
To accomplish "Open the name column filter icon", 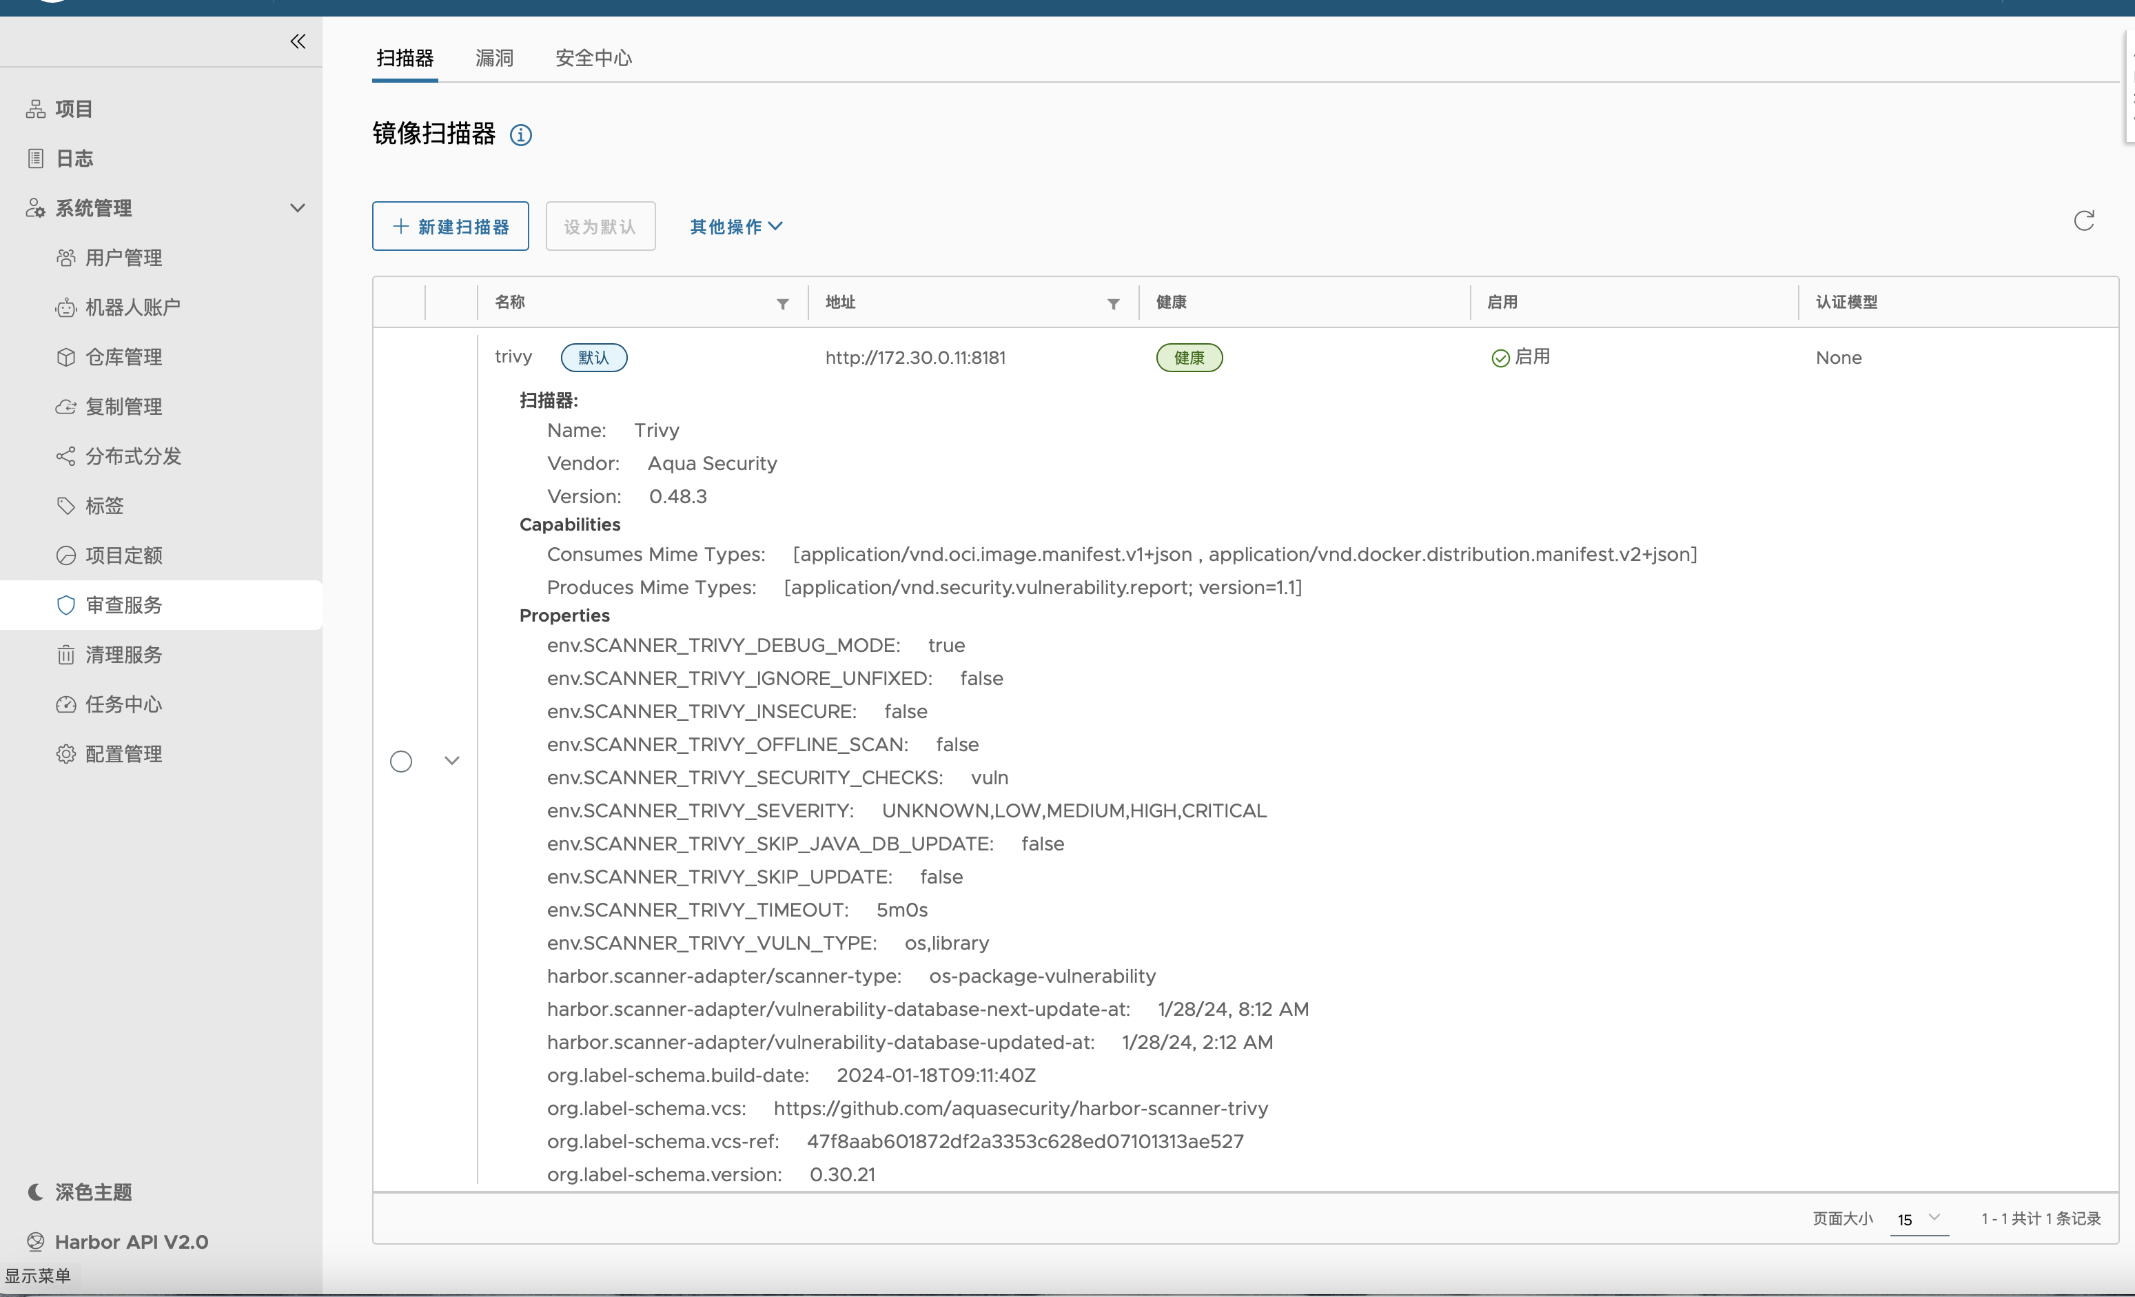I will tap(782, 303).
